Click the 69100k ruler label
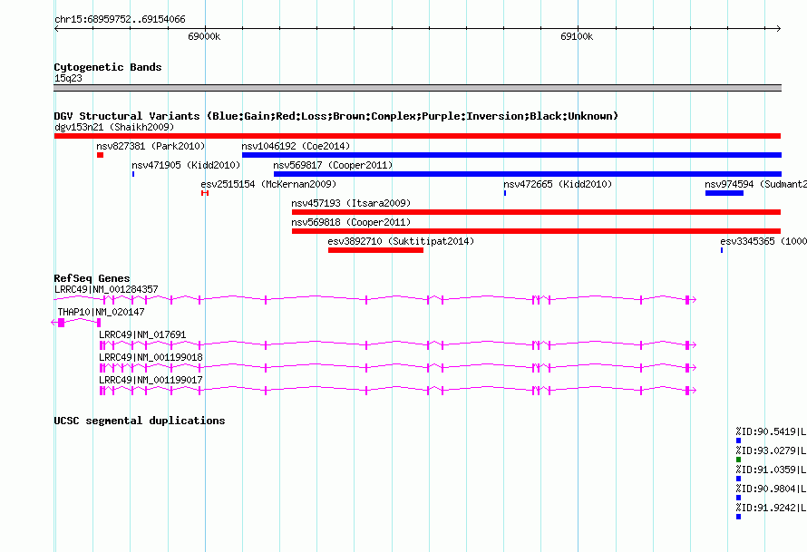Image resolution: width=807 pixels, height=552 pixels. click(577, 36)
